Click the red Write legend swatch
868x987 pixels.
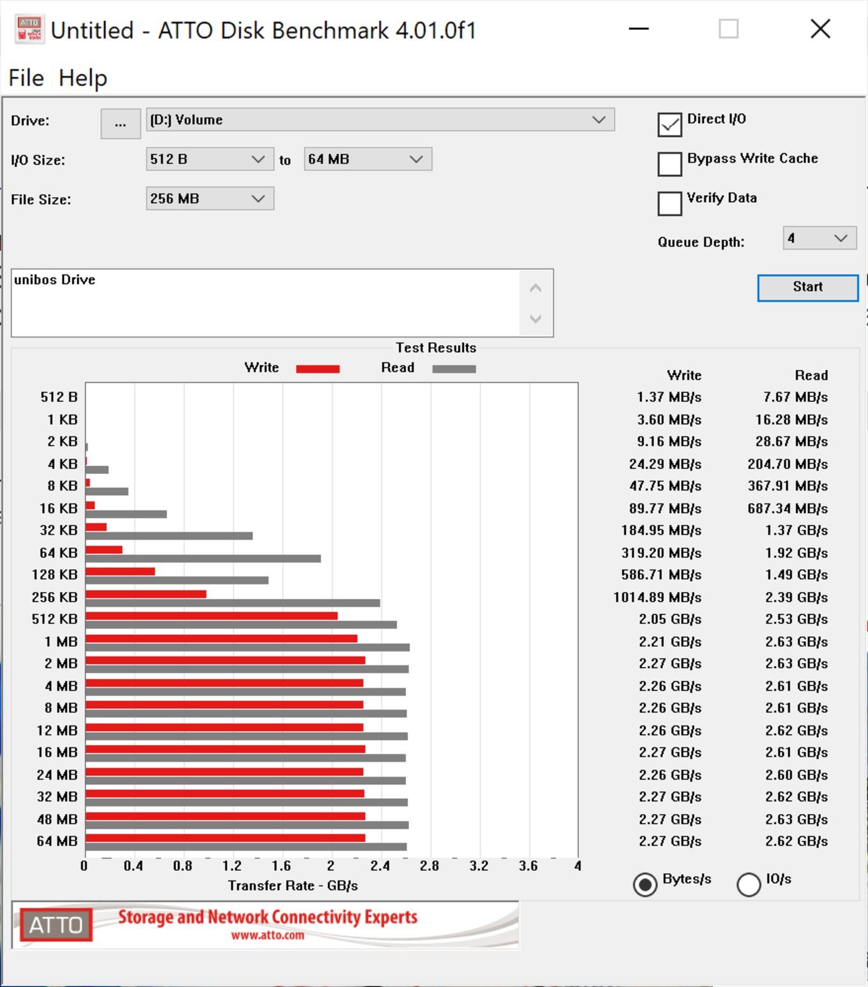pos(318,369)
